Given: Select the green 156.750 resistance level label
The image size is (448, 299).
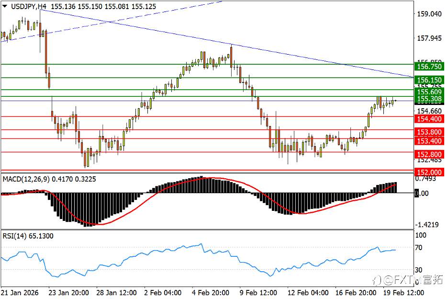Looking at the screenshot, I should pos(429,67).
